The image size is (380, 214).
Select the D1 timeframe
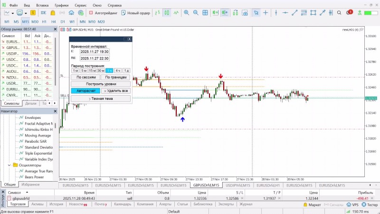click(x=63, y=21)
